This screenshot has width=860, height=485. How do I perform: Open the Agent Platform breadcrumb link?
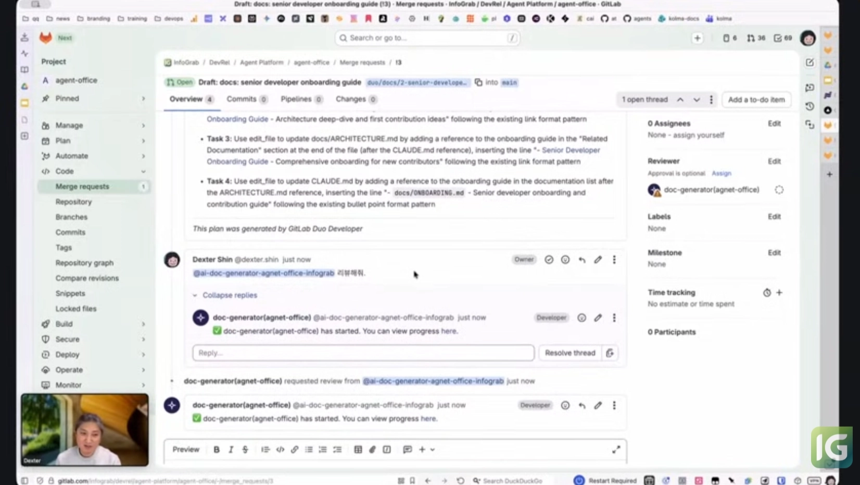[261, 63]
